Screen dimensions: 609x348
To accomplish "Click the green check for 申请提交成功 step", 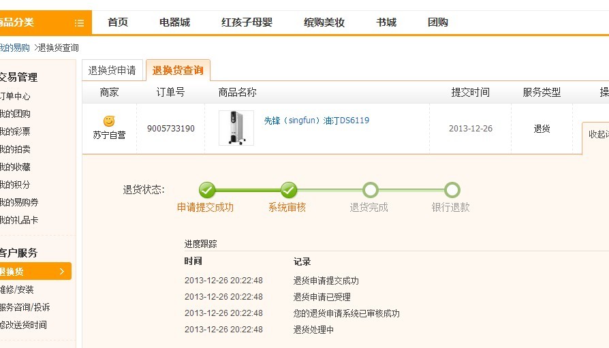I will [207, 190].
